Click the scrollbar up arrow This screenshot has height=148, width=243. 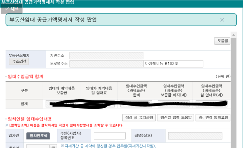point(233,35)
